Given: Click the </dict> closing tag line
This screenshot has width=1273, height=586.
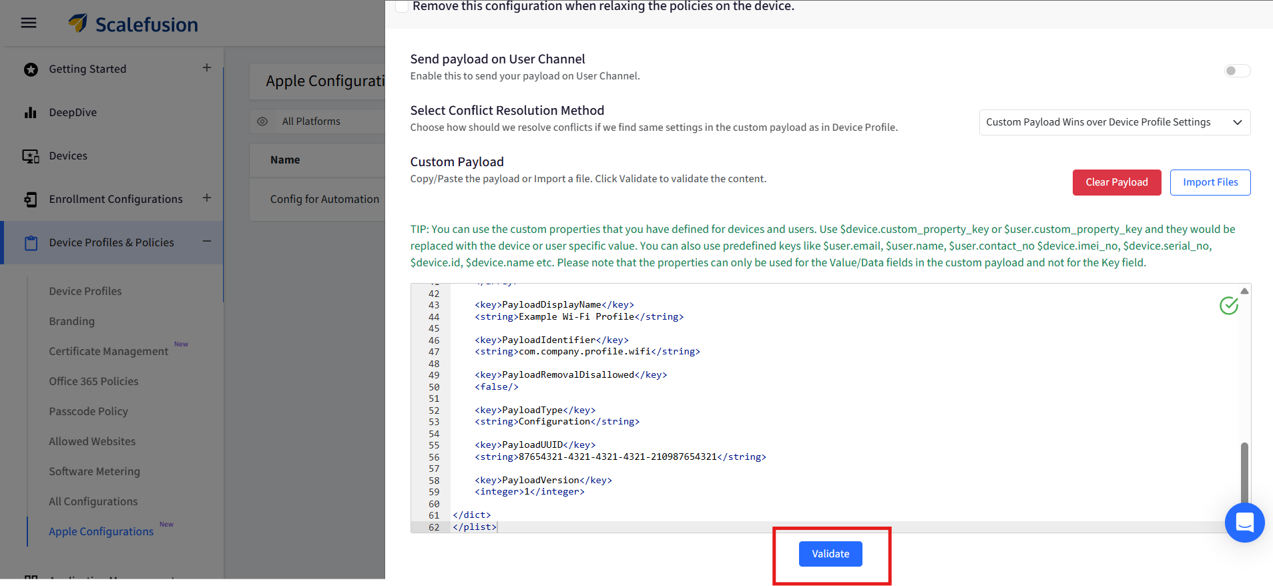Looking at the screenshot, I should [472, 515].
